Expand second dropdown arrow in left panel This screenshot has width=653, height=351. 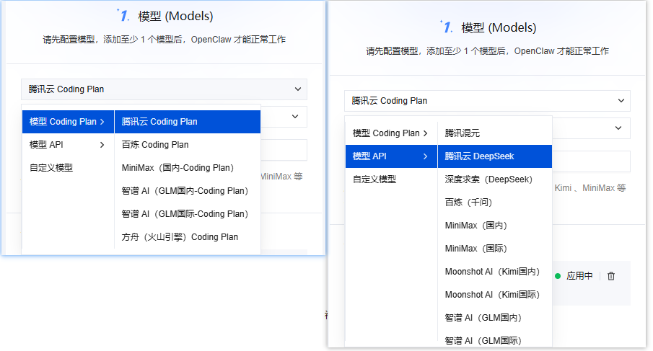(x=295, y=117)
